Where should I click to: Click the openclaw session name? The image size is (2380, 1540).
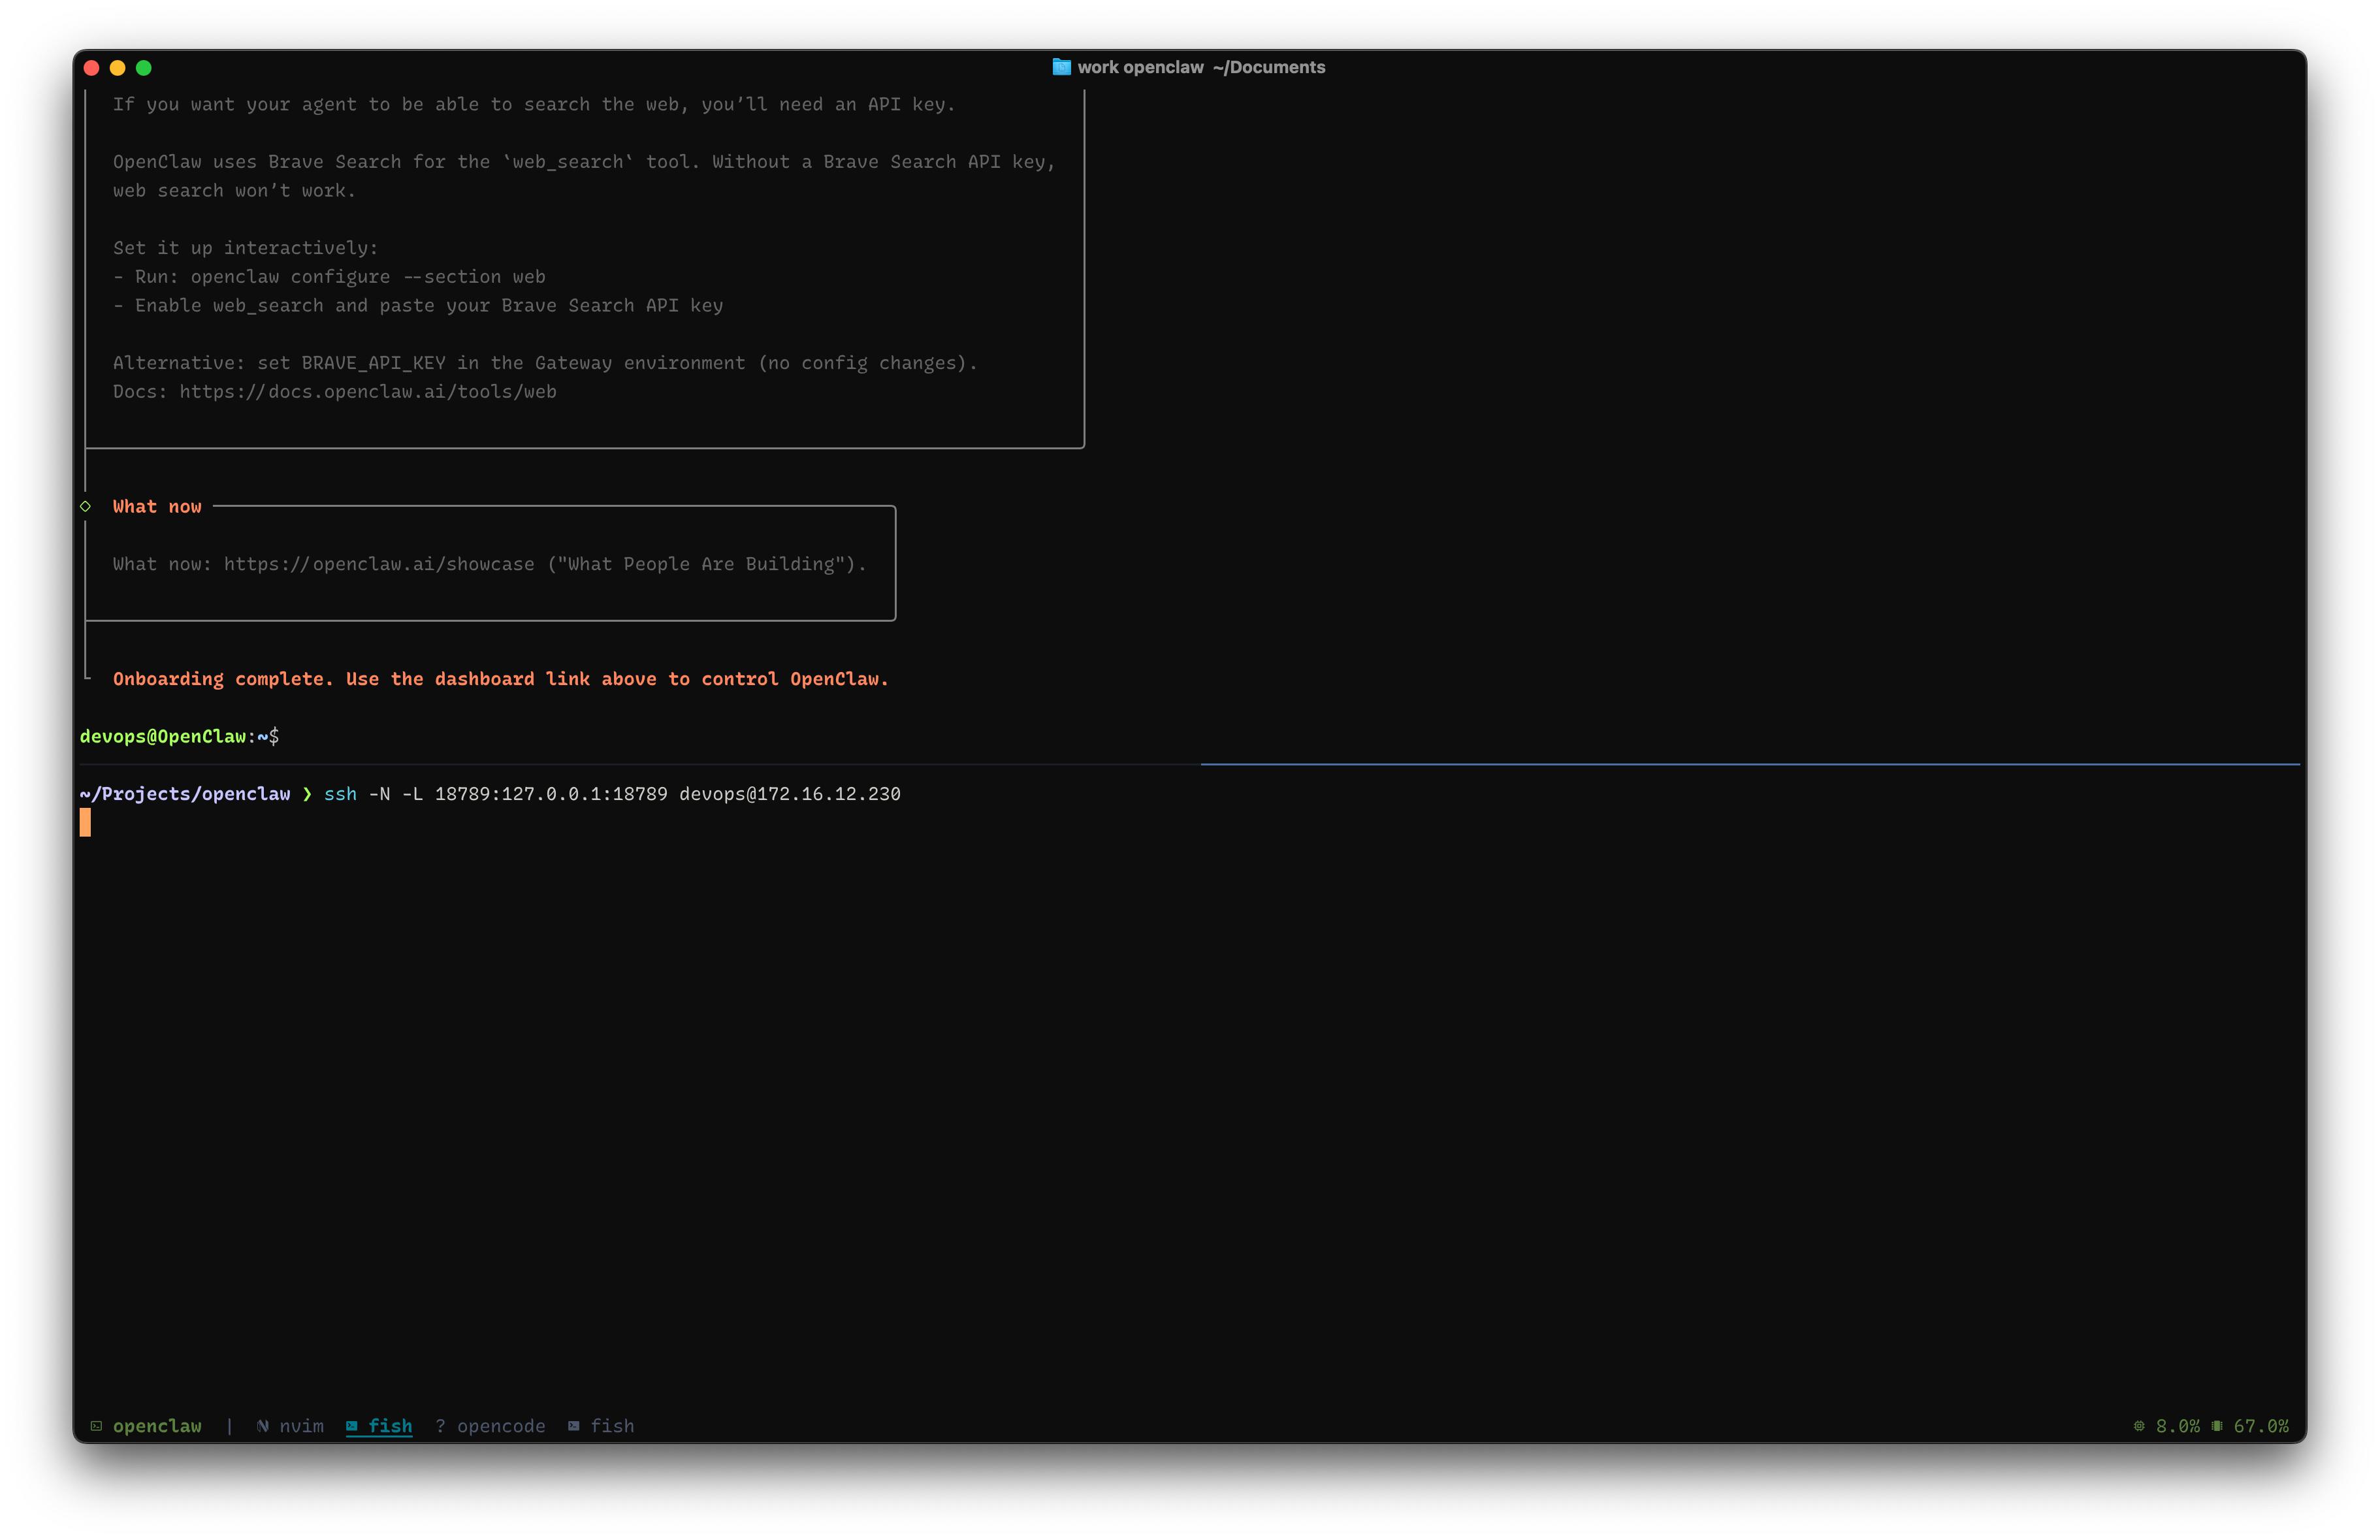[157, 1426]
